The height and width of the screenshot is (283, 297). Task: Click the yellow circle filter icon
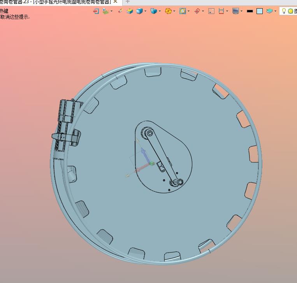pyautogui.click(x=290, y=11)
